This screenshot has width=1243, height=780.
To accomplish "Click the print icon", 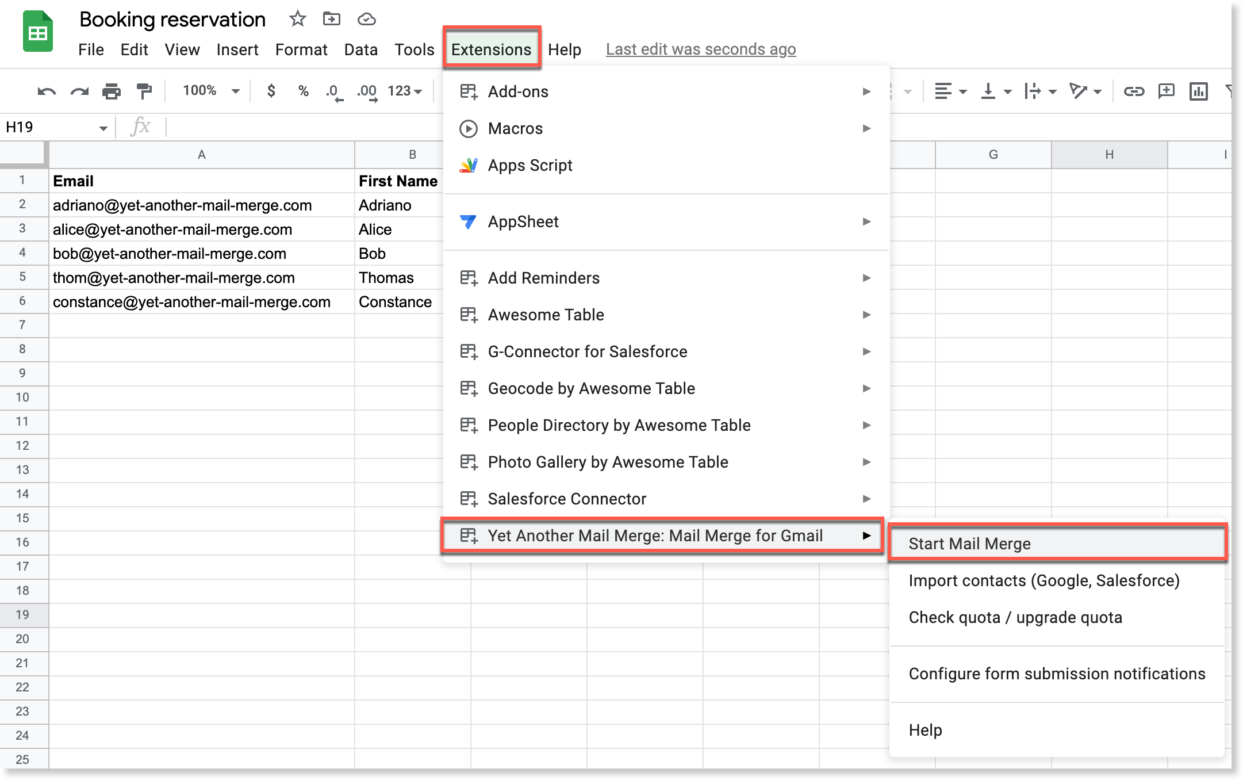I will pos(111,91).
